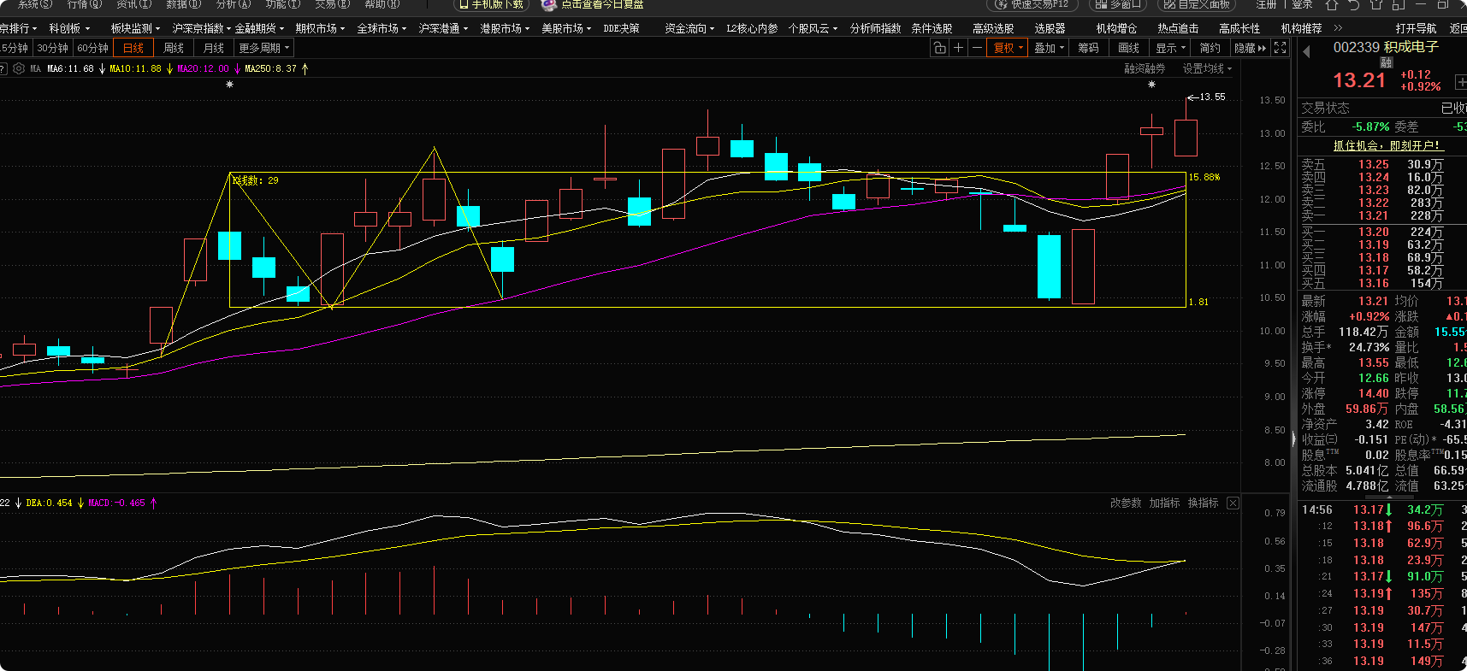Close MACD indicator pane X icon

[x=1233, y=503]
